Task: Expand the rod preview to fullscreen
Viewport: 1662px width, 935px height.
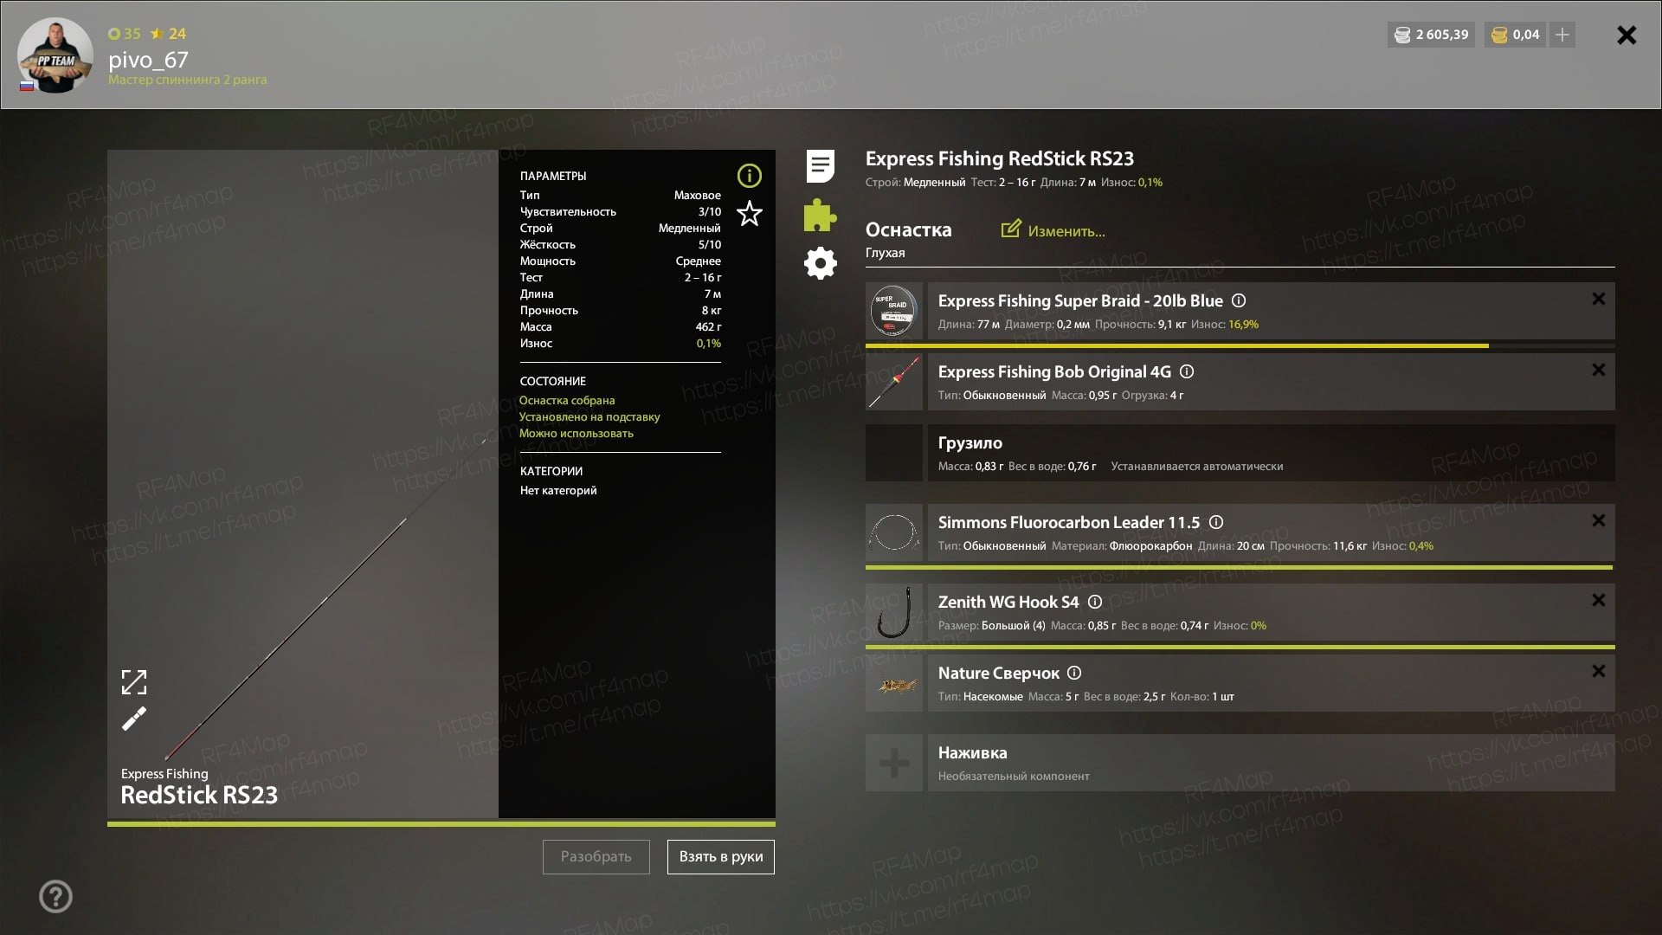Action: tap(134, 682)
